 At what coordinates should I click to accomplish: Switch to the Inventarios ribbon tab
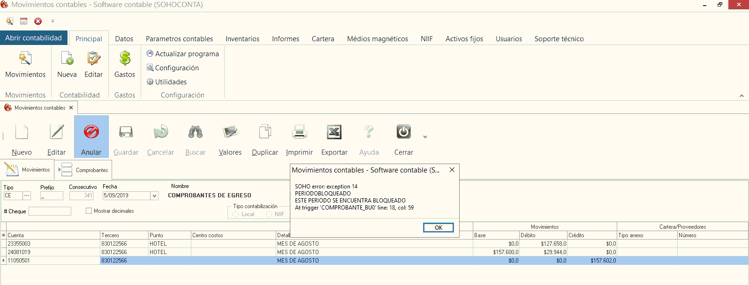coord(242,39)
